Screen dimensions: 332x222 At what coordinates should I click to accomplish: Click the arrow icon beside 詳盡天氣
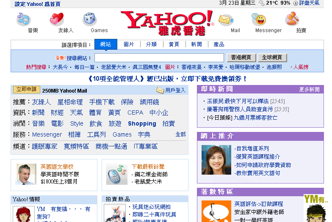tap(296, 3)
